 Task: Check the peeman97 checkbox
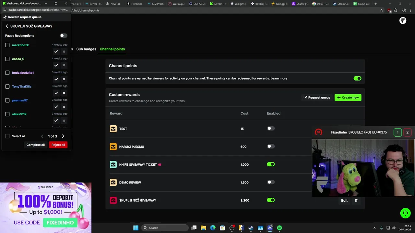7,100
